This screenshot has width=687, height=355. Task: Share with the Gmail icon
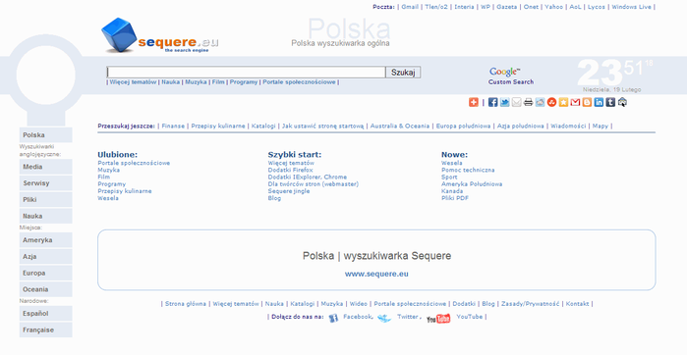pos(575,102)
